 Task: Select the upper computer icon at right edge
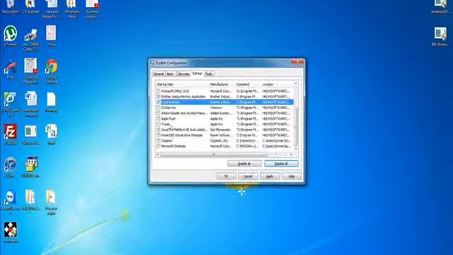[440, 4]
